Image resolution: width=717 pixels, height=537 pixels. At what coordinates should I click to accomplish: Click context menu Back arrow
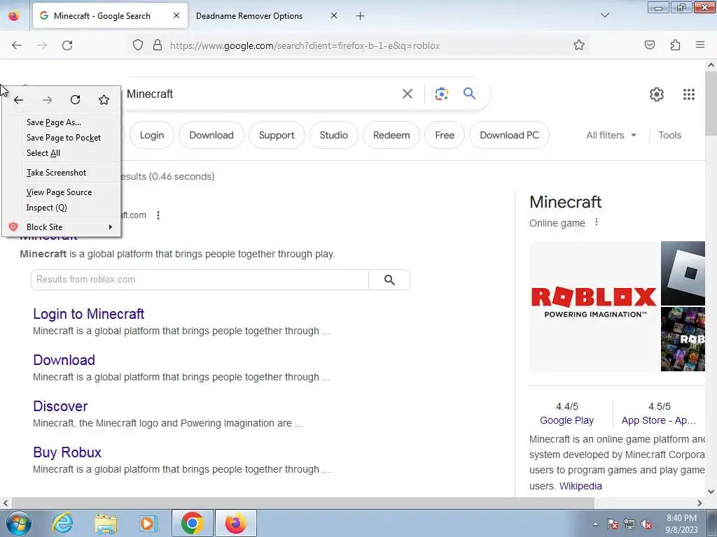(x=18, y=100)
